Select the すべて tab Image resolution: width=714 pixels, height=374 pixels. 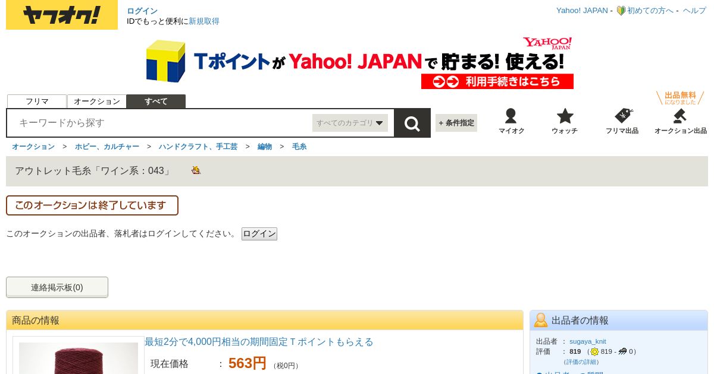tap(156, 102)
